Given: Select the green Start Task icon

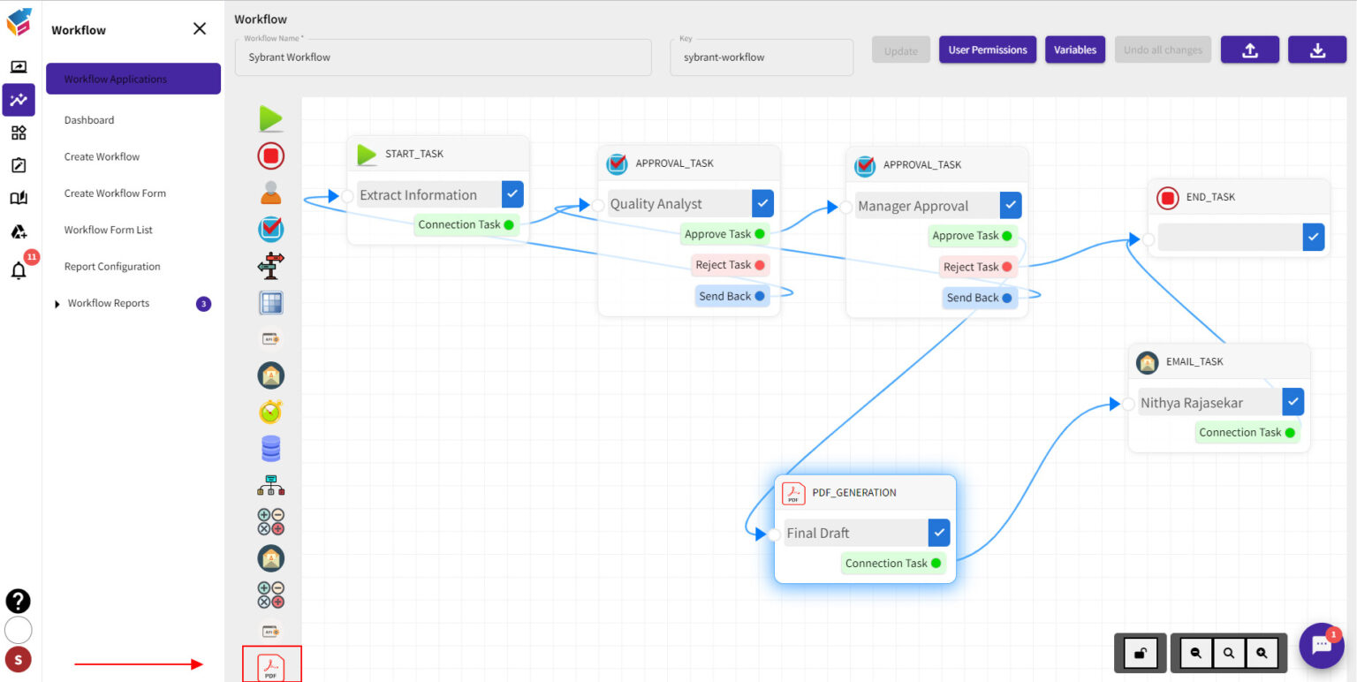Looking at the screenshot, I should [x=271, y=117].
